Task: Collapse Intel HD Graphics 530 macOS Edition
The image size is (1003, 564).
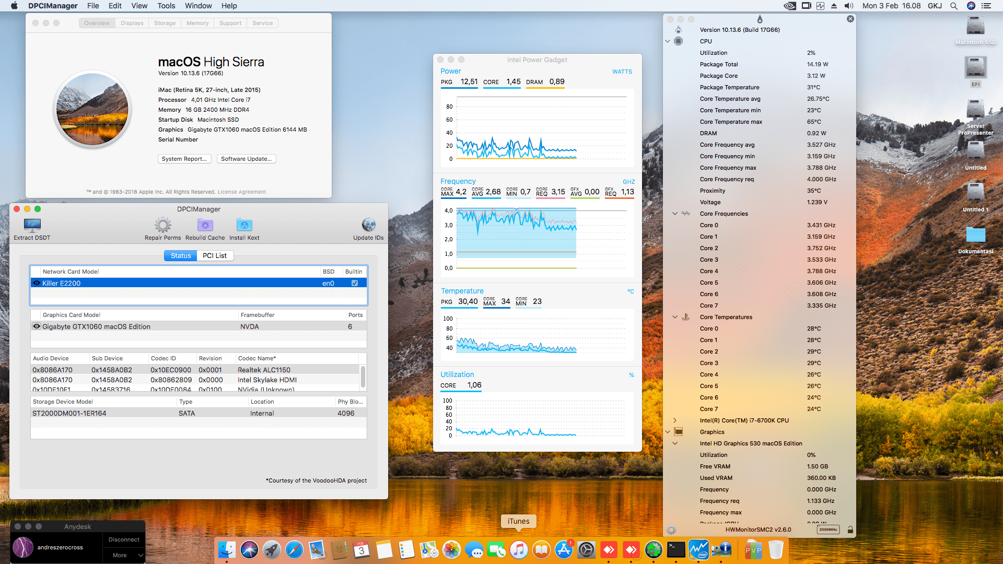Action: pyautogui.click(x=675, y=443)
